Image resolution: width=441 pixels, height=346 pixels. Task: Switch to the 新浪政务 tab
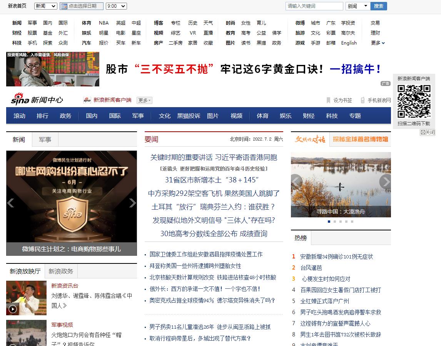click(x=61, y=271)
